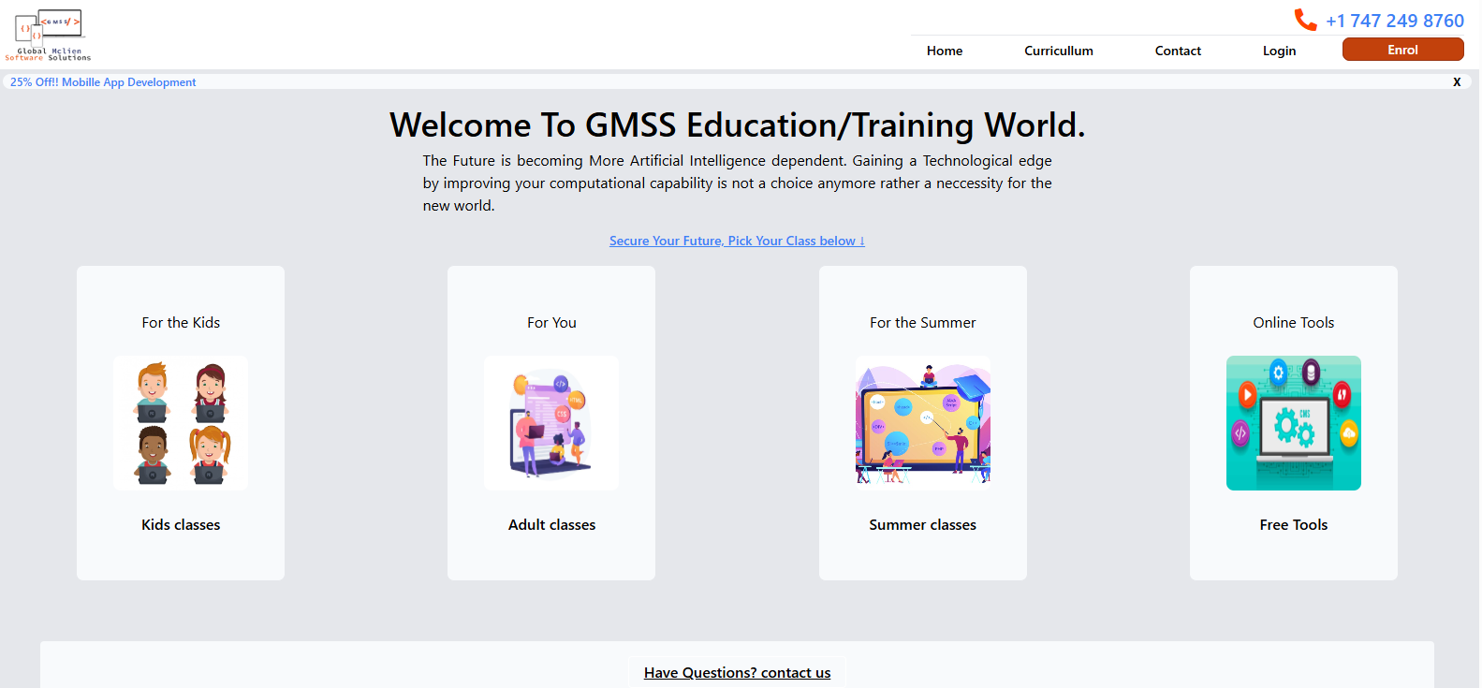Image resolution: width=1482 pixels, height=688 pixels.
Task: Click the orange phone icon
Action: click(x=1305, y=20)
